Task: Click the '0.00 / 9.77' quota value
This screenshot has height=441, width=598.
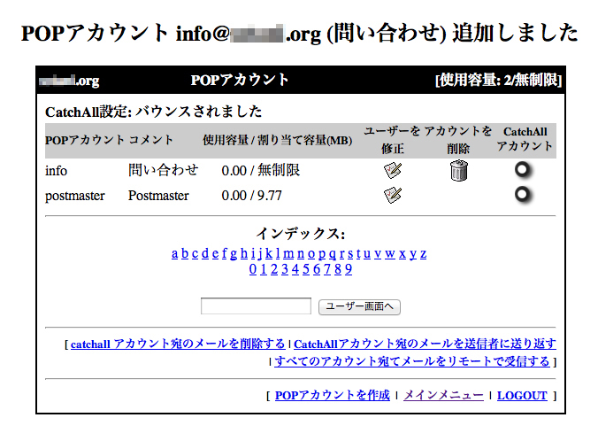Action: click(x=252, y=196)
